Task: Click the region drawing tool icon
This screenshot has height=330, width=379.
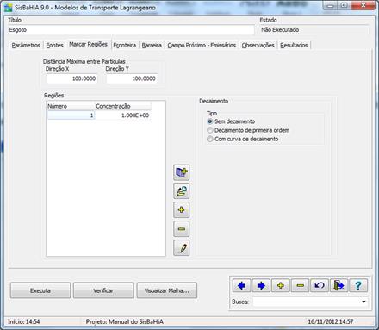Action: pyautogui.click(x=182, y=191)
